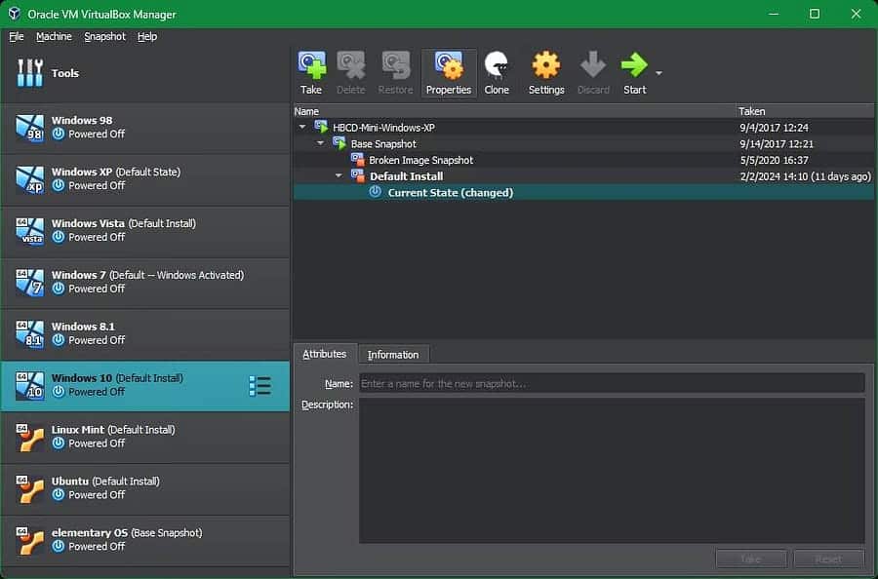Viewport: 878px width, 579px height.
Task: Switch to the Information tab
Action: point(393,355)
